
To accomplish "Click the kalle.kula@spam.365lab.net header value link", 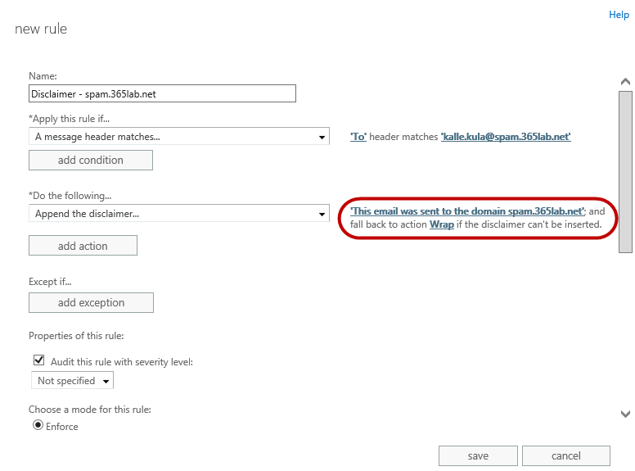I will 506,137.
